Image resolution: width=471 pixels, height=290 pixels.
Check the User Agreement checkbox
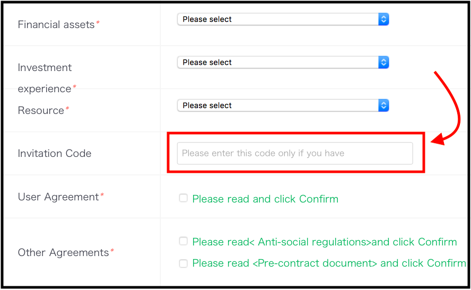tap(183, 198)
